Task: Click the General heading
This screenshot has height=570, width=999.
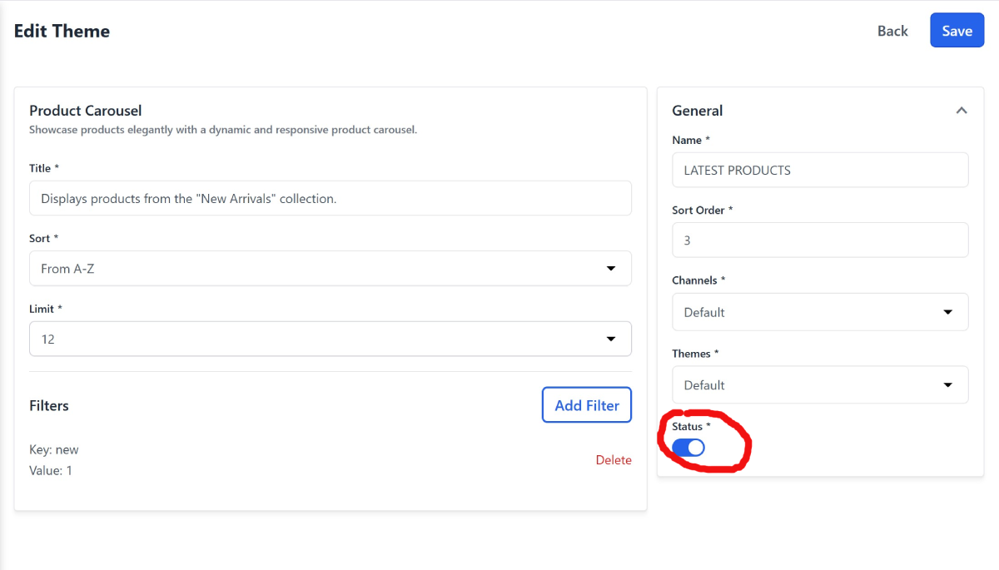Action: pyautogui.click(x=698, y=111)
